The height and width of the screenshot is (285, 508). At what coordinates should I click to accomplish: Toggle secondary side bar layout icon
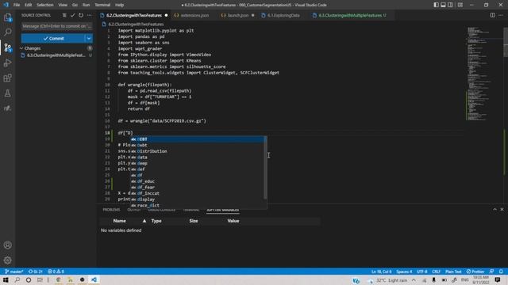click(450, 5)
